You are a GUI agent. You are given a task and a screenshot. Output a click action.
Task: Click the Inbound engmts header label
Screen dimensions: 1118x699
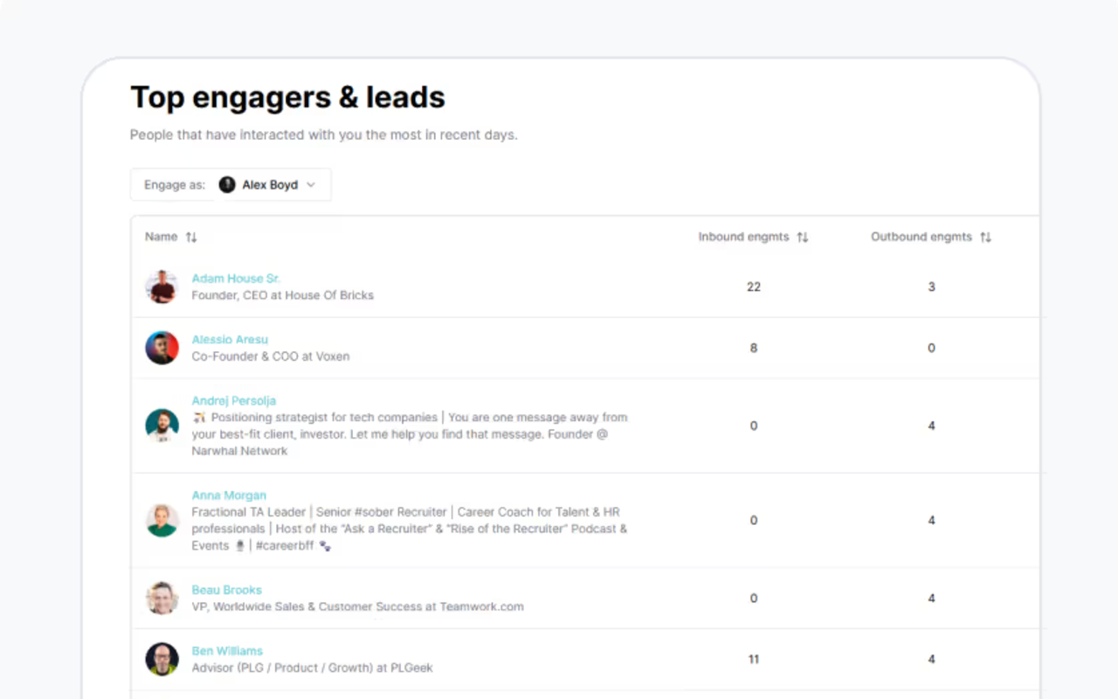pos(743,237)
